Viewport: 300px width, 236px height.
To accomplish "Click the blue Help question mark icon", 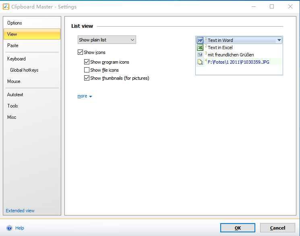I will (9, 228).
